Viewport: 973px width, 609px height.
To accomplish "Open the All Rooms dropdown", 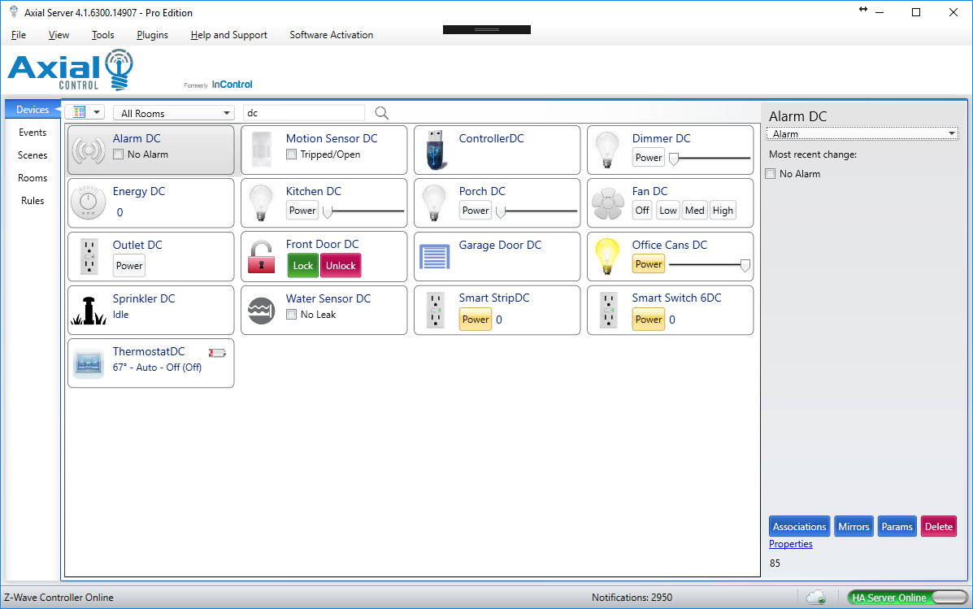I will [174, 114].
